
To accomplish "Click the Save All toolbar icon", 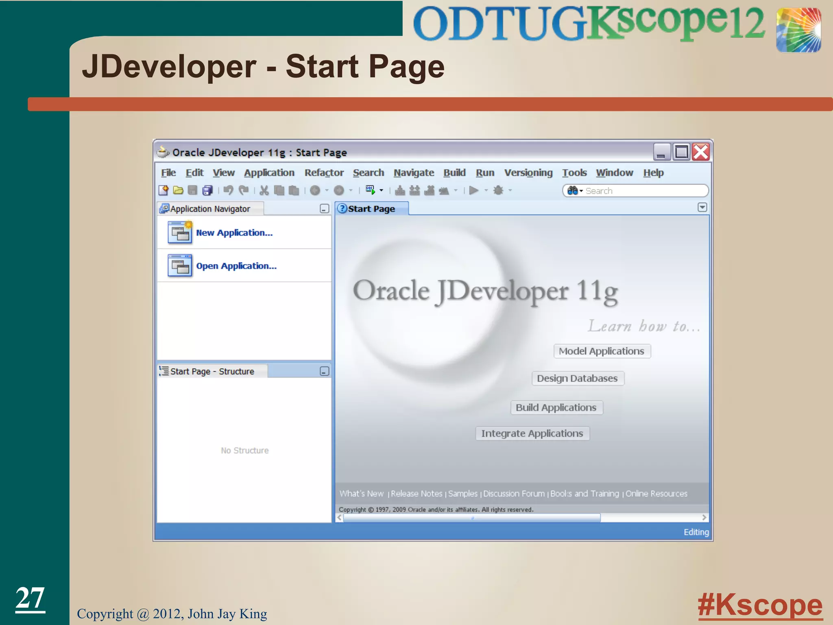I will (x=207, y=190).
